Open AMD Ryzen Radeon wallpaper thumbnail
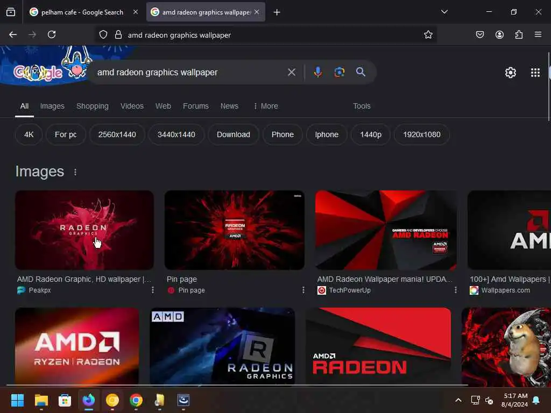This screenshot has width=551, height=413. 77,346
